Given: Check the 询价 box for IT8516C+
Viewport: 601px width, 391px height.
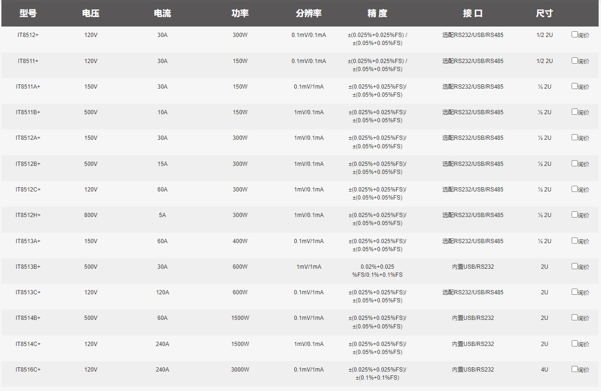Looking at the screenshot, I should pyautogui.click(x=574, y=369).
